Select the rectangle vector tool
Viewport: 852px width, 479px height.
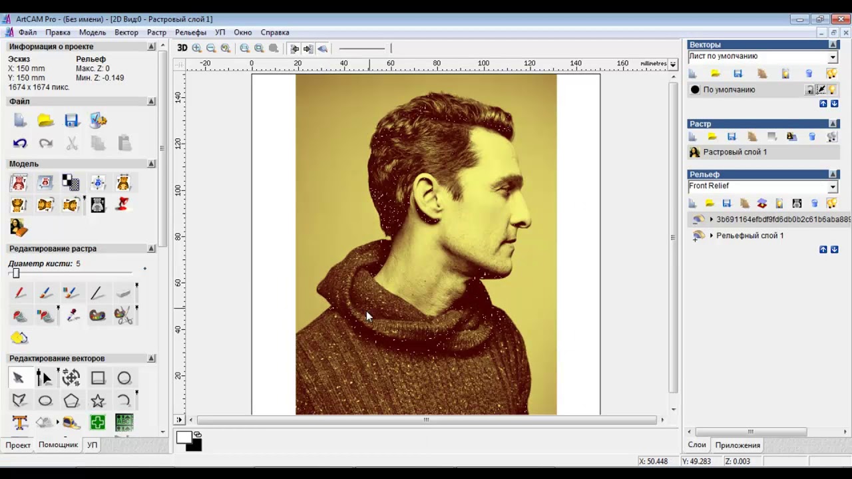[x=98, y=378]
